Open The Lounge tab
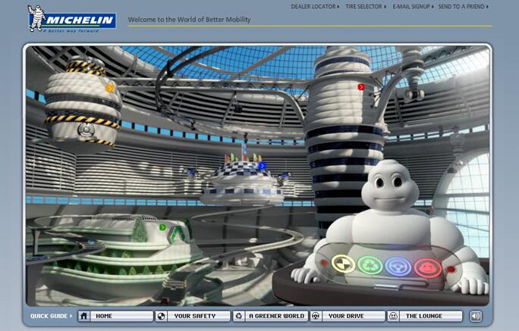This screenshot has width=519, height=331. [425, 316]
